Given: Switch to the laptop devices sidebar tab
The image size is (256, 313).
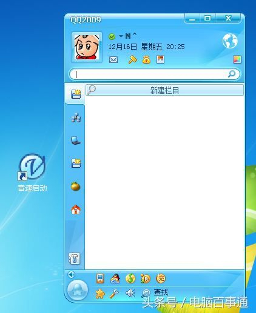Looking at the screenshot, I should (x=76, y=140).
